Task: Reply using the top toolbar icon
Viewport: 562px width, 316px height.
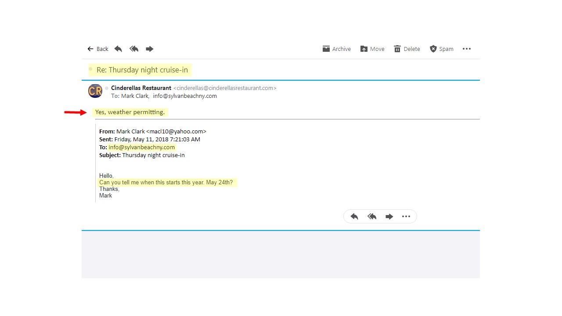Action: tap(118, 49)
